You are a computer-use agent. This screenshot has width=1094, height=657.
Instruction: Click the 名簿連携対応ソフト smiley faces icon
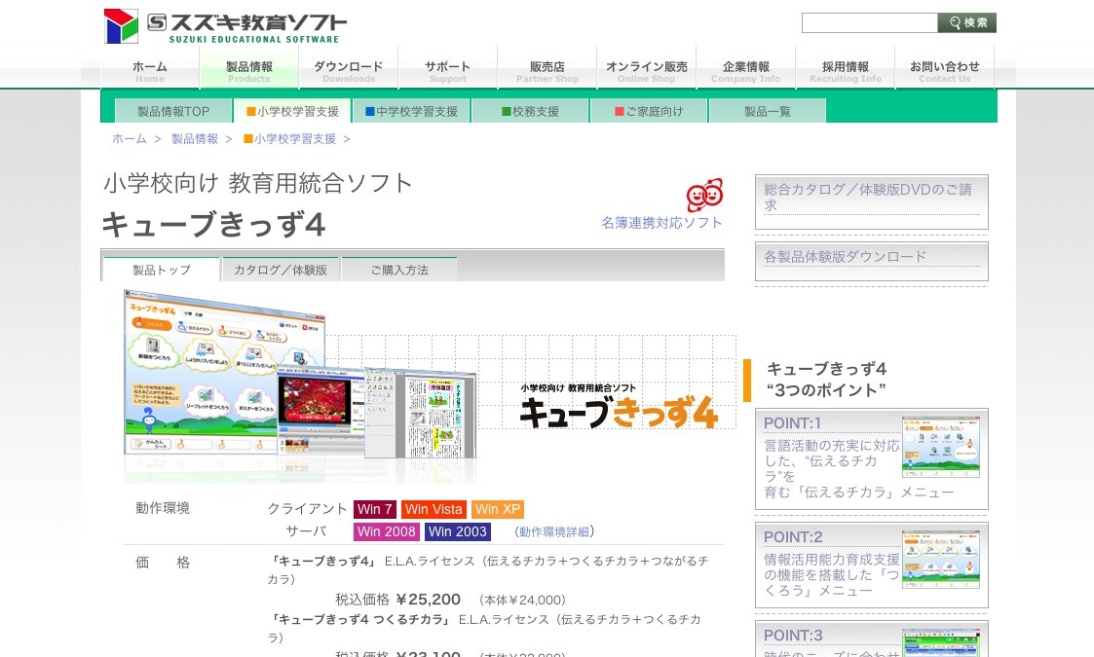[704, 195]
